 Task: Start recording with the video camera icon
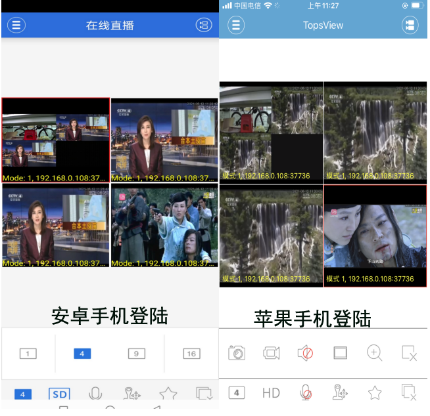coord(271,353)
